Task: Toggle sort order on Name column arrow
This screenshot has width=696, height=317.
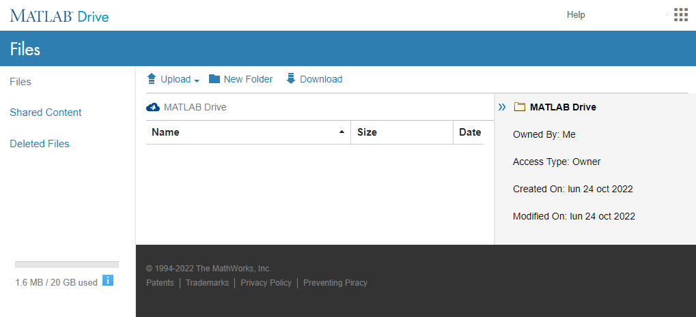Action: coord(342,132)
